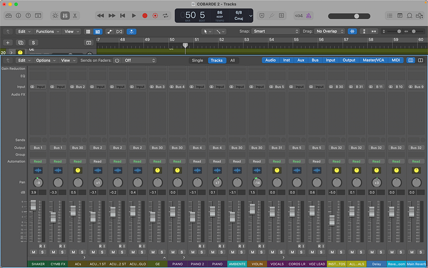Open the Edit menu in Tracks area
The height and width of the screenshot is (268, 428).
click(24, 31)
